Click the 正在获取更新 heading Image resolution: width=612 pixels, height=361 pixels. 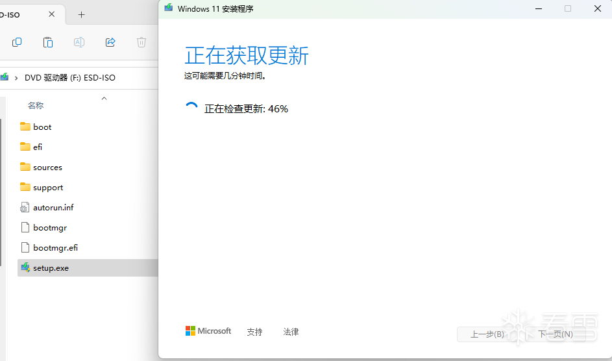point(246,55)
